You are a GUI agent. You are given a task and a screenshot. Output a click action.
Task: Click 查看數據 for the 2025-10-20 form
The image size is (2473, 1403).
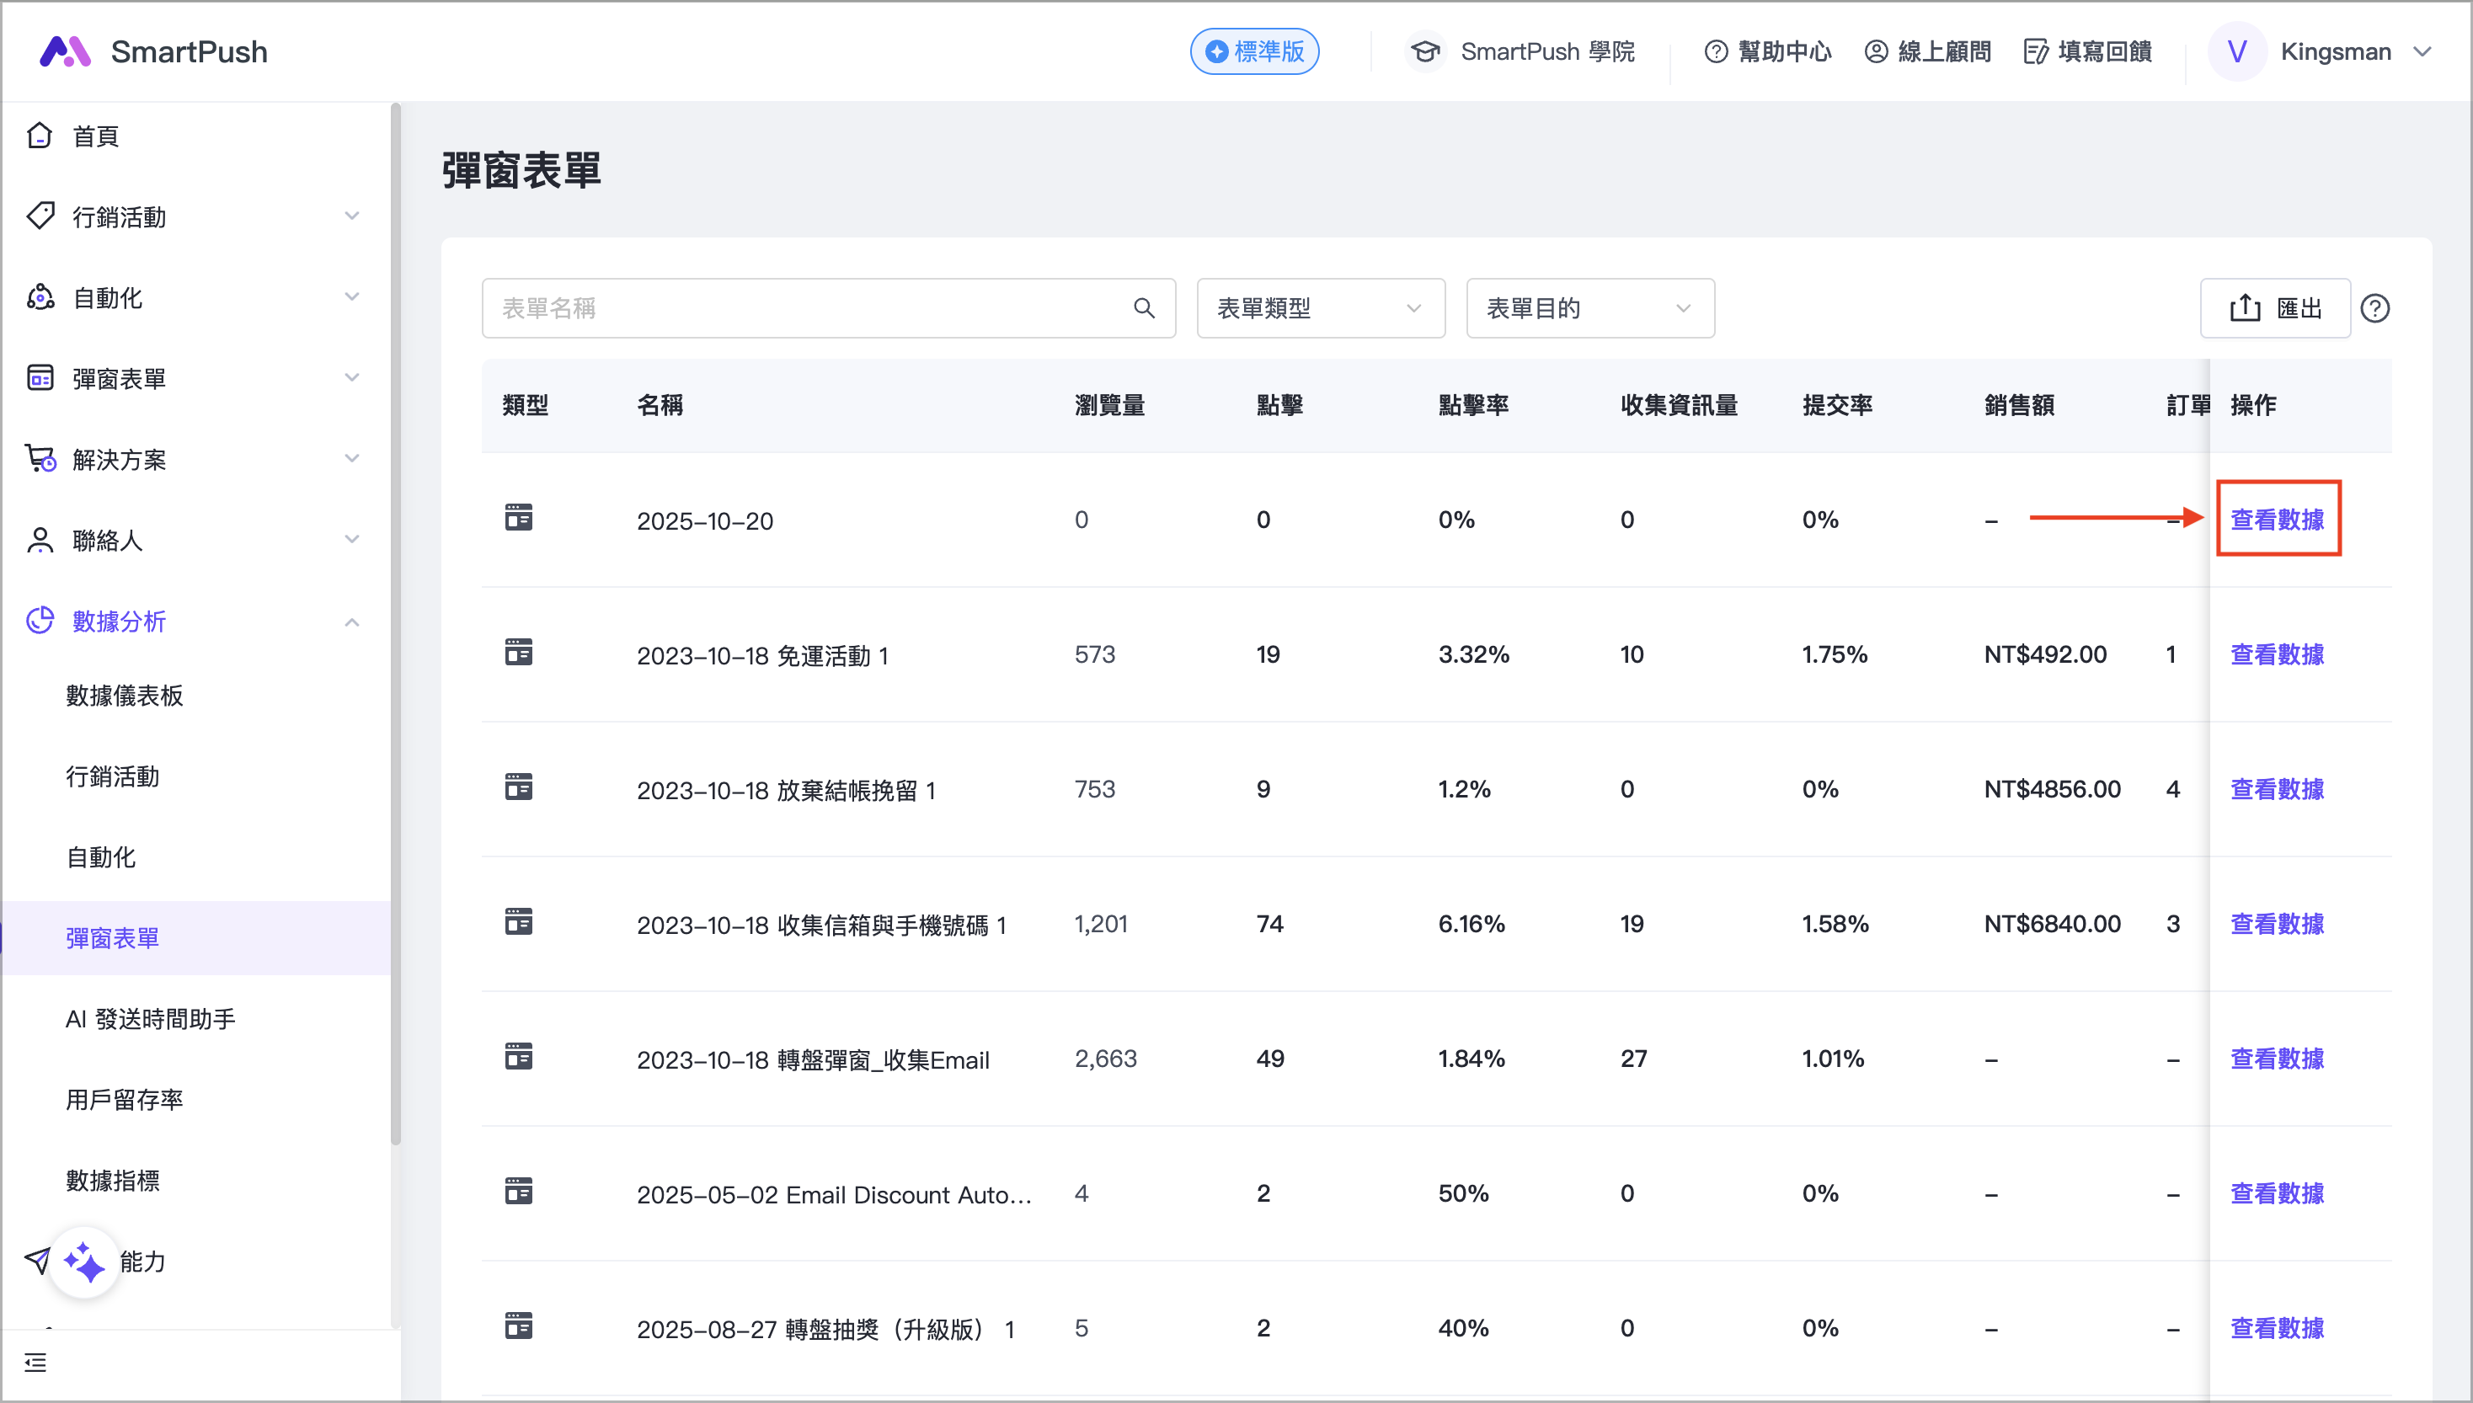[x=2278, y=519]
